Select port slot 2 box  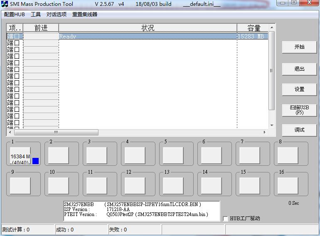pos(58,156)
